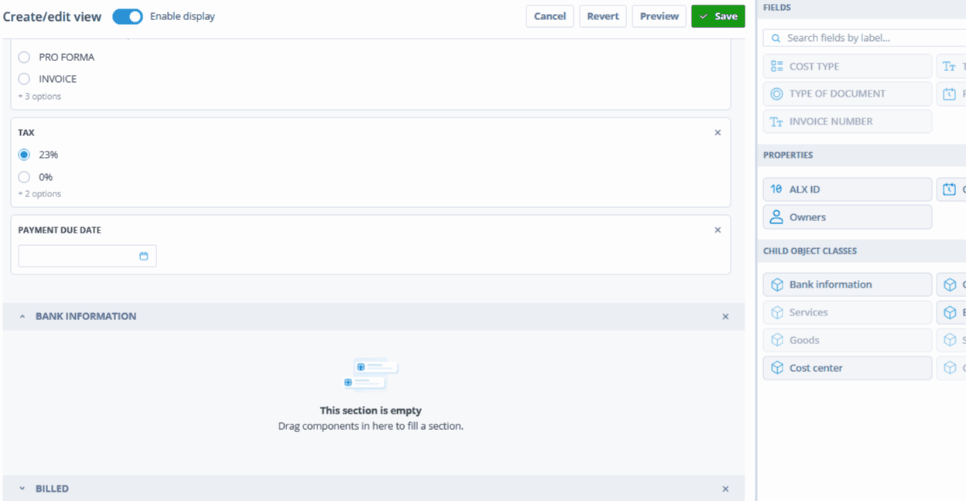Viewport: 966px width, 501px height.
Task: Select the Goods child class
Action: click(848, 340)
